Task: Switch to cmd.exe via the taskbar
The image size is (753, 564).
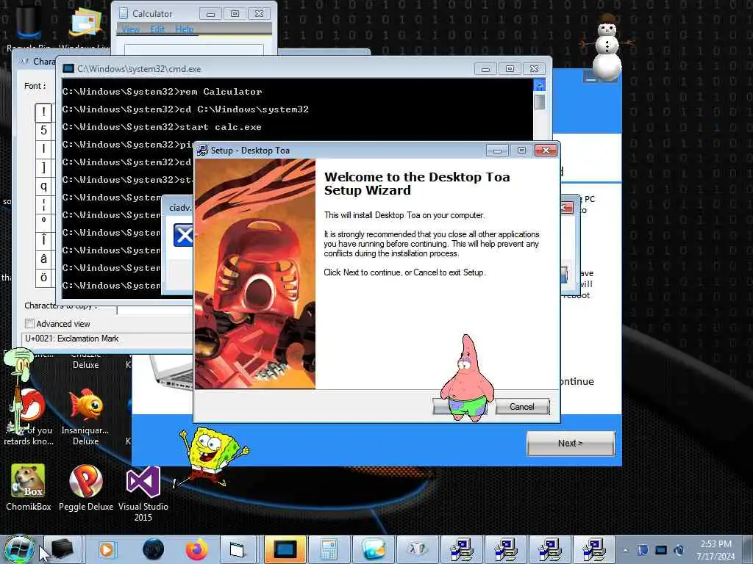Action: click(x=285, y=549)
